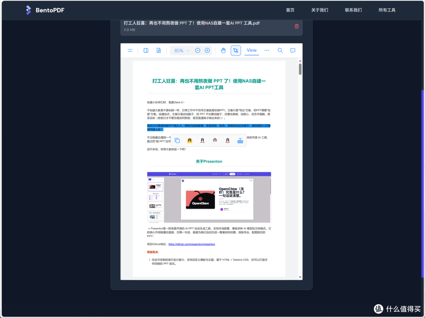Screen dimensions: 425x318
Task: Go to 首页 in navigation
Action: tap(290, 10)
